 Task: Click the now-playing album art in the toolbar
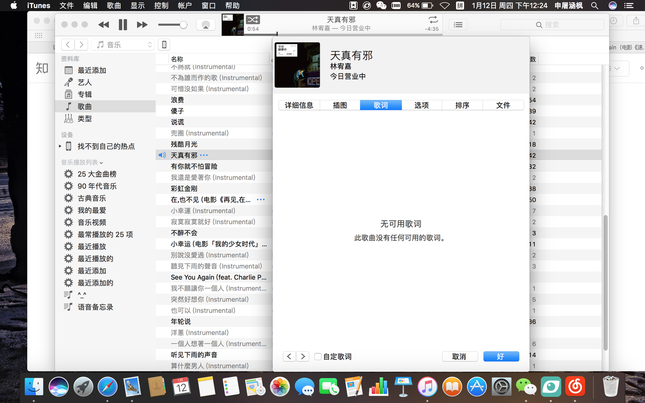pos(233,25)
